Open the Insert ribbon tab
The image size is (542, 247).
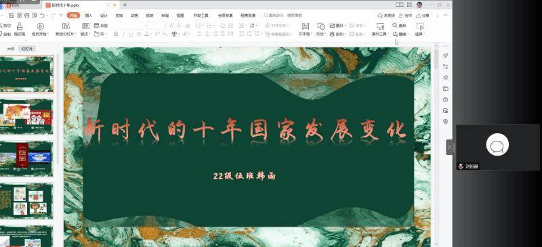[89, 16]
